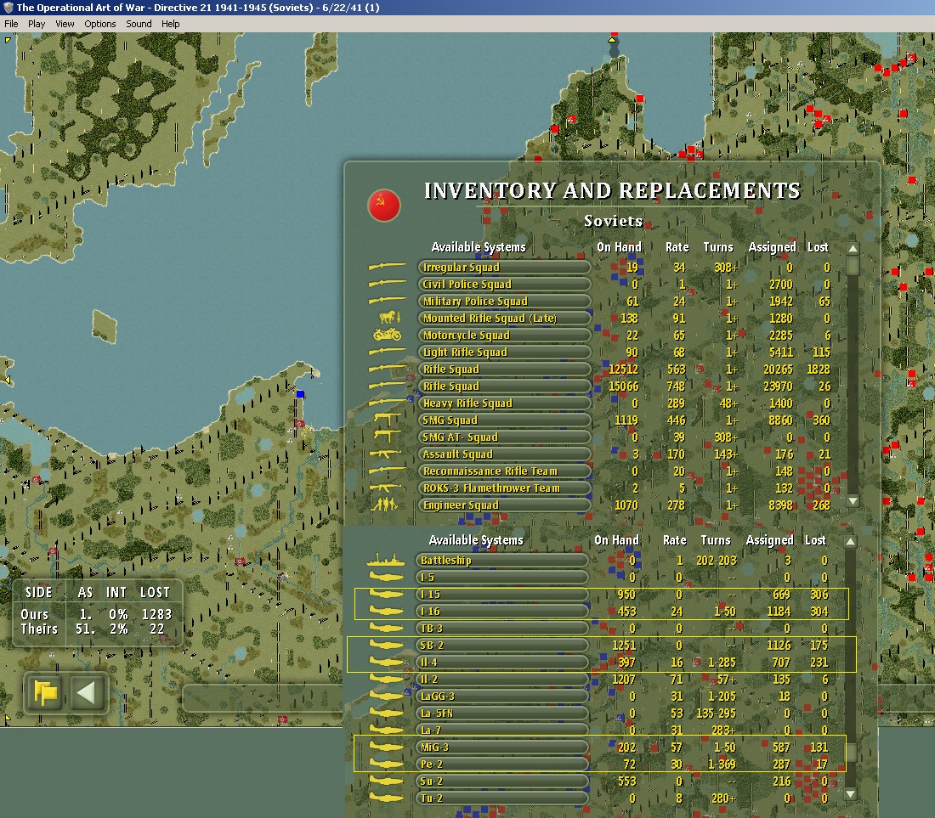Click the back arrow button
This screenshot has width=935, height=818.
[x=87, y=693]
